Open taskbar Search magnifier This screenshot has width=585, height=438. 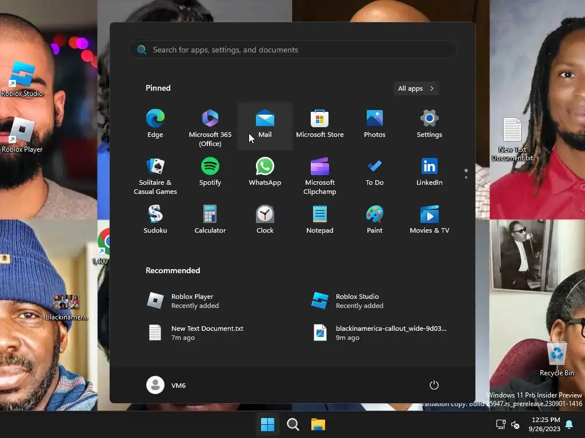click(293, 424)
